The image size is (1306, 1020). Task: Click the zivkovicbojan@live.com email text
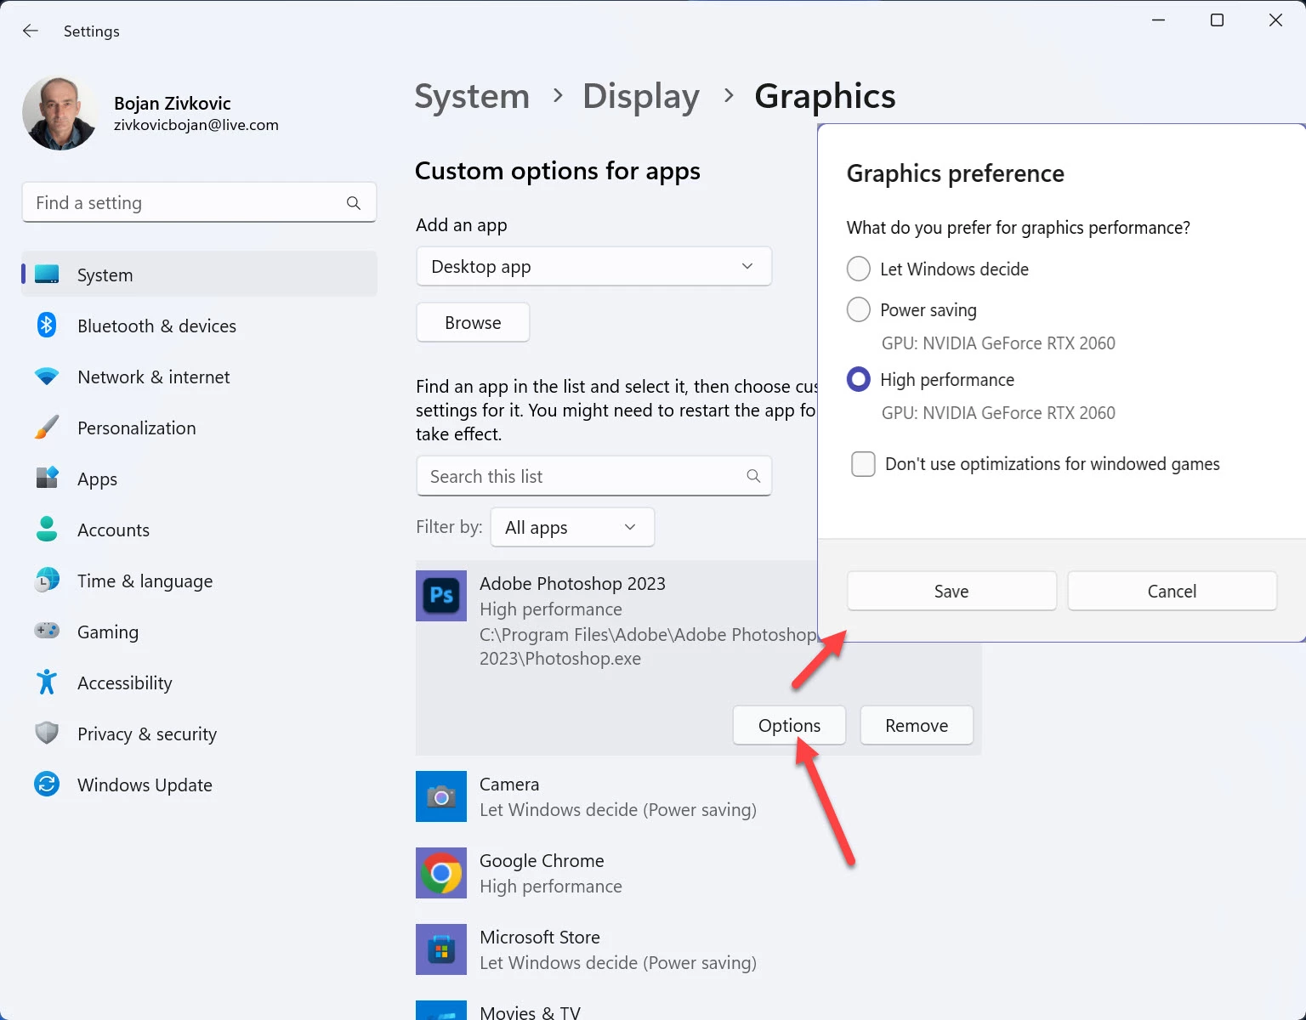196,125
